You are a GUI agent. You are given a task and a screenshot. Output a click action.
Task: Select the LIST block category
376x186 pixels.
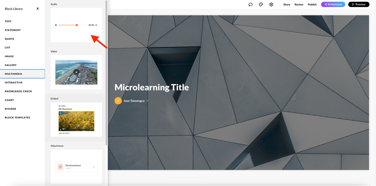tap(8, 48)
